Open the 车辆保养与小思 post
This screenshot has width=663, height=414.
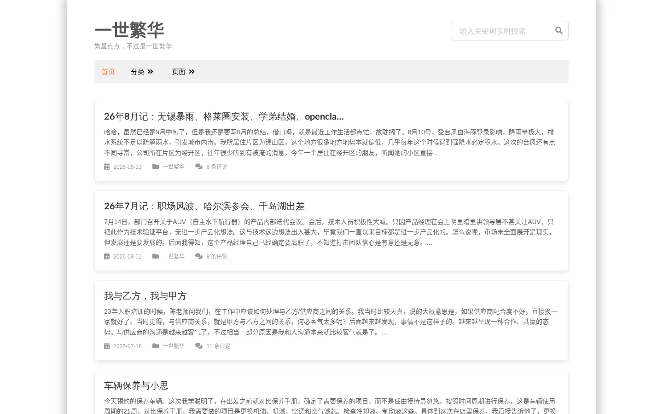[x=136, y=385]
